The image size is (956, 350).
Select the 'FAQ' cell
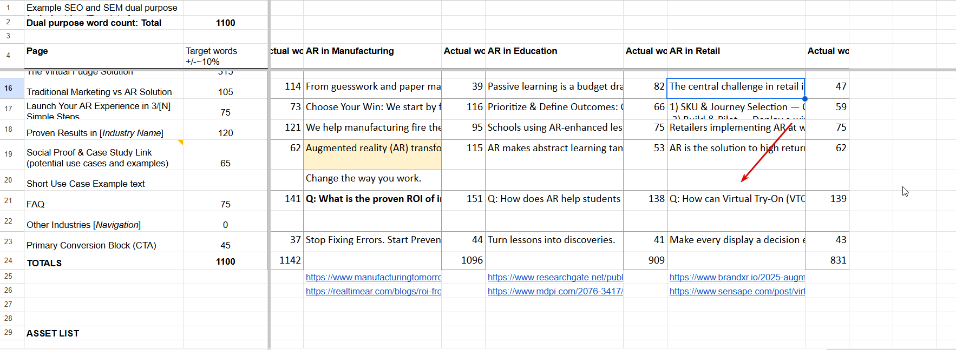104,201
